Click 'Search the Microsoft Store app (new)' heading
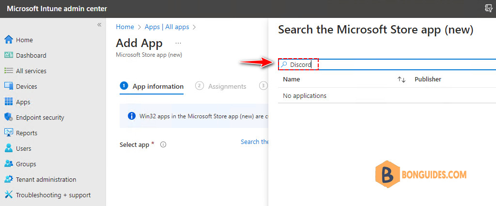 pos(375,30)
